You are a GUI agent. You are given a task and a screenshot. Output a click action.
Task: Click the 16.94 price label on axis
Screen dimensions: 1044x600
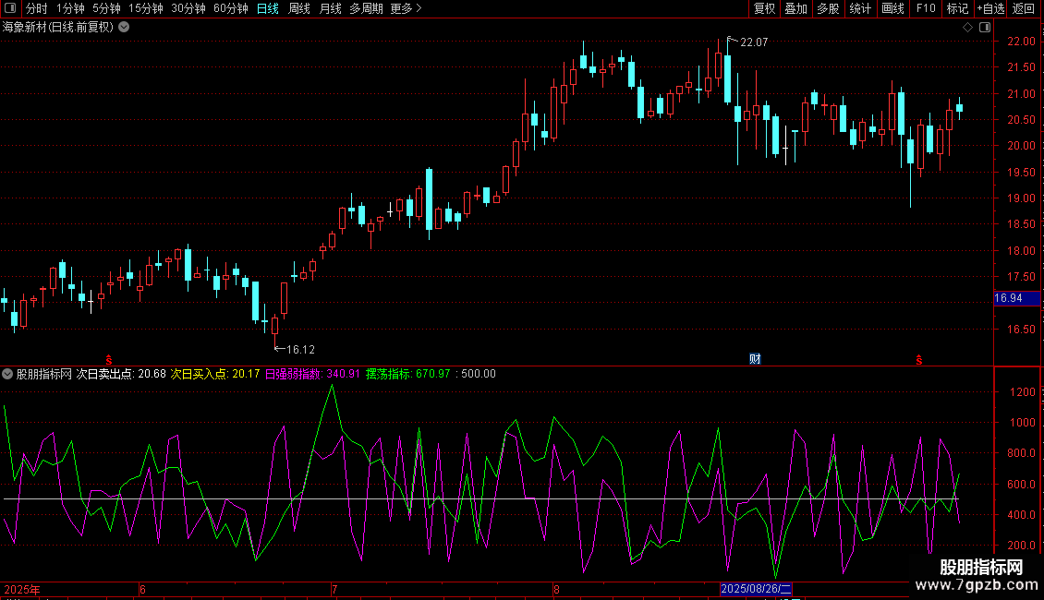tap(1008, 298)
